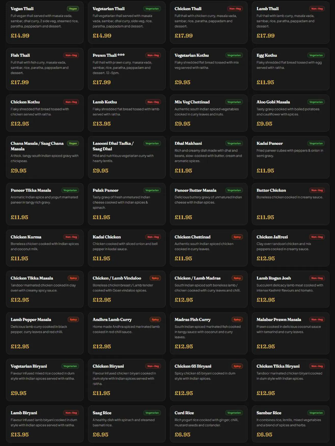Open the Paneer Tikka Masala title

pyautogui.click(x=31, y=190)
